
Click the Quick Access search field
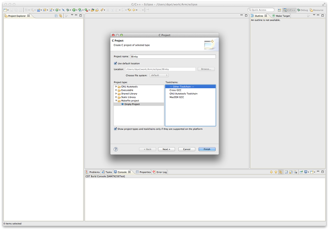point(261,10)
